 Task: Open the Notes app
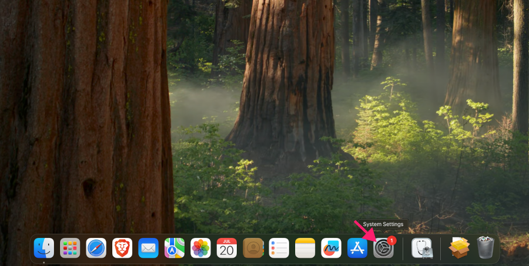pos(305,248)
